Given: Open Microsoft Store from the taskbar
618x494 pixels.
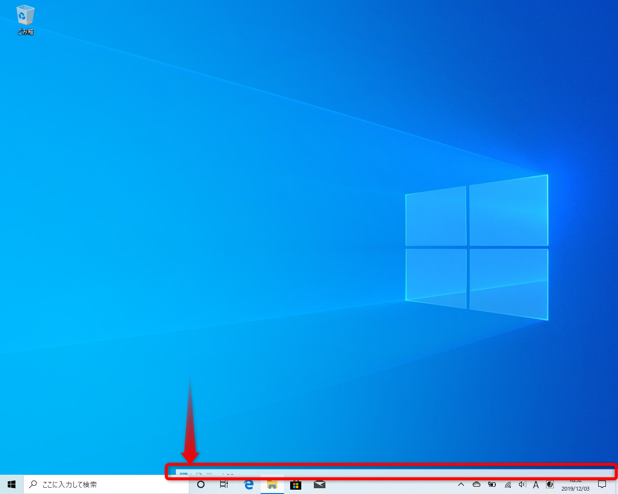Looking at the screenshot, I should click(x=296, y=484).
